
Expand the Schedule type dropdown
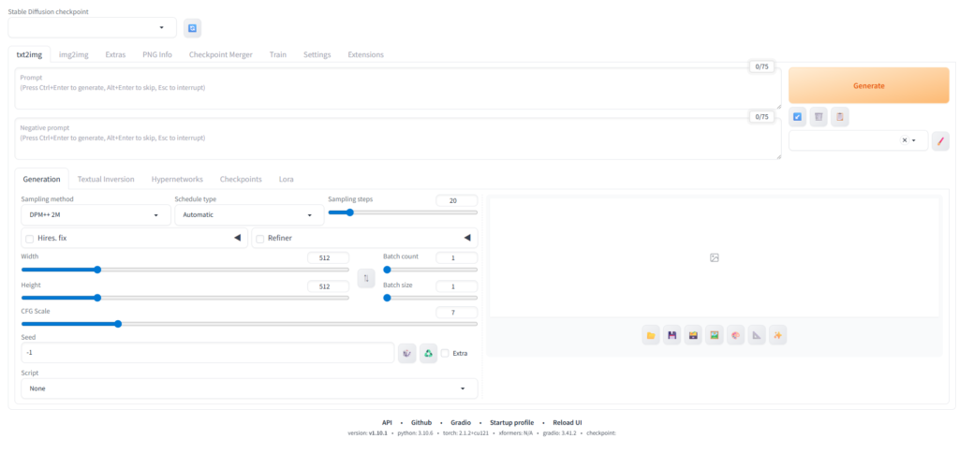click(248, 215)
